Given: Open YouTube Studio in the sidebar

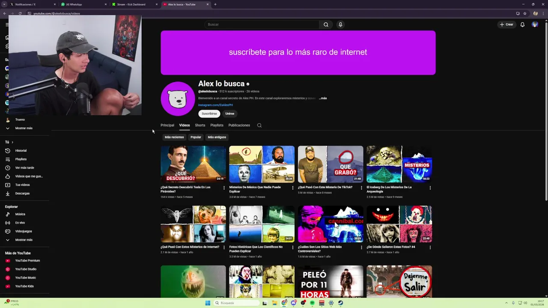Looking at the screenshot, I should click(x=25, y=269).
